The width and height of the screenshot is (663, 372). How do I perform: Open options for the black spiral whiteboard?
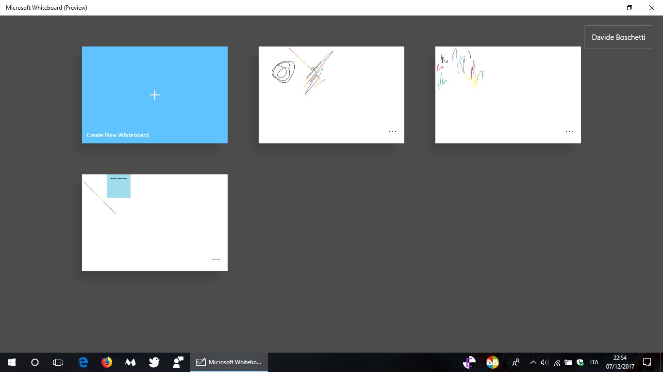click(393, 132)
